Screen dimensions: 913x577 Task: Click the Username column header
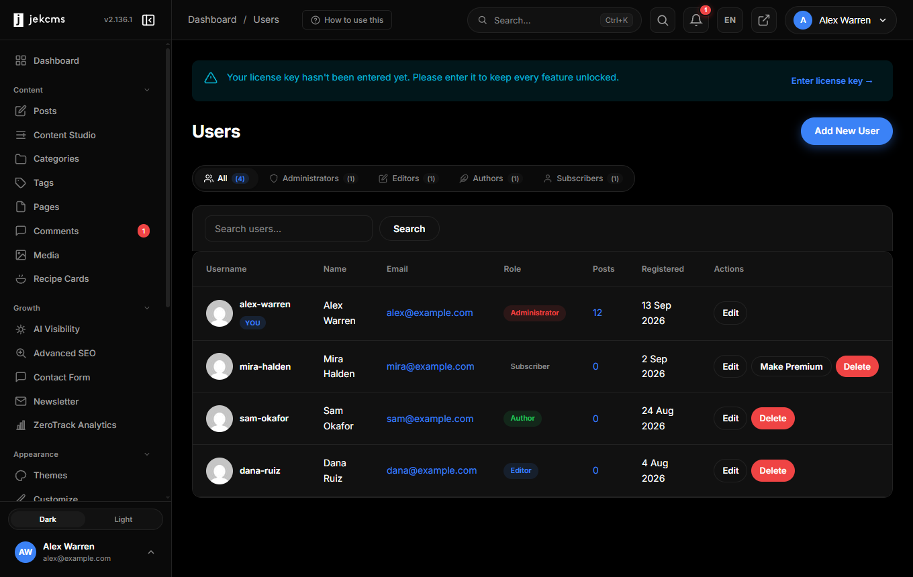(226, 269)
